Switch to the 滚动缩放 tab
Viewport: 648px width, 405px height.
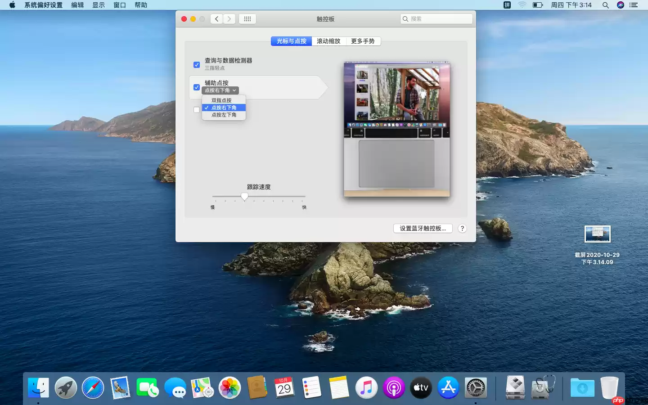pos(328,41)
